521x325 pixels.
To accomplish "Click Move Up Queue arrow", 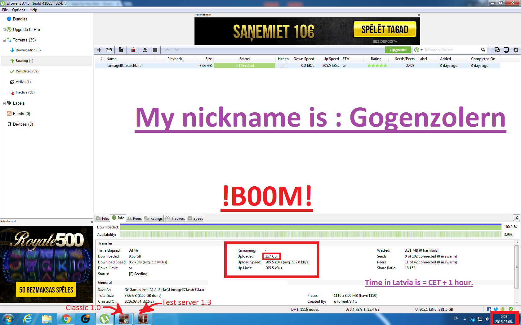I will click(x=167, y=50).
